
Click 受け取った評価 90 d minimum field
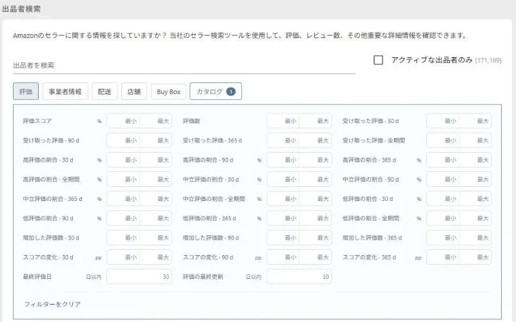(123, 140)
